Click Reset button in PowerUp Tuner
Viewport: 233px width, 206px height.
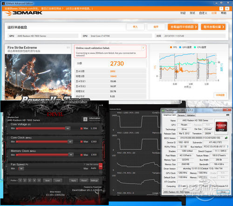pos(84,180)
